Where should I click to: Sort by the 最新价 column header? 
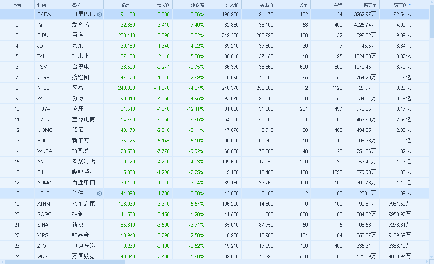click(x=128, y=5)
